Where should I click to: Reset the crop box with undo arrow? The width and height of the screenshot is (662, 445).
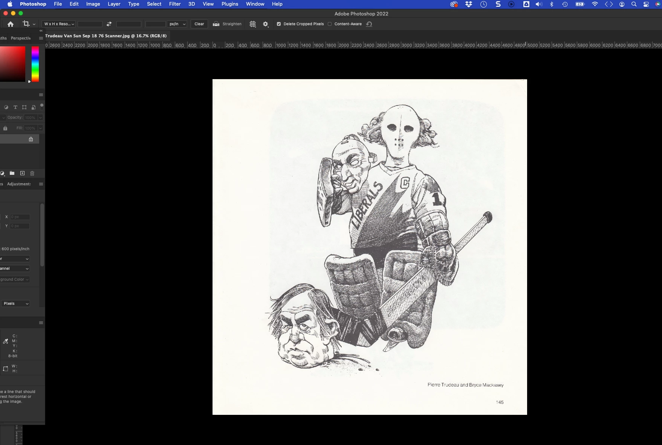(x=369, y=24)
